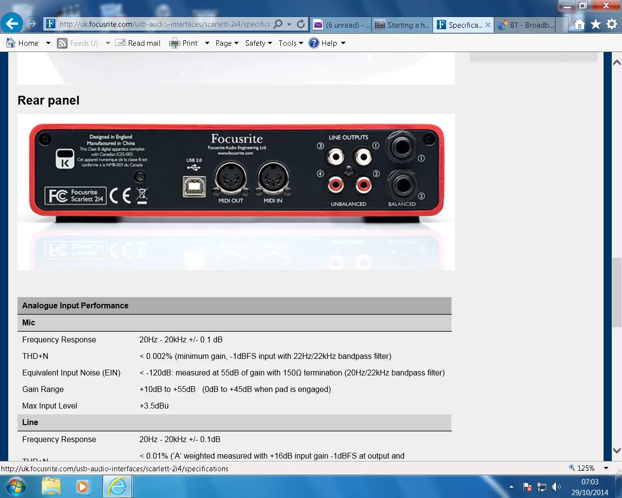The image size is (622, 498).
Task: Open the zoom level dropdown arrow
Action: click(x=606, y=468)
